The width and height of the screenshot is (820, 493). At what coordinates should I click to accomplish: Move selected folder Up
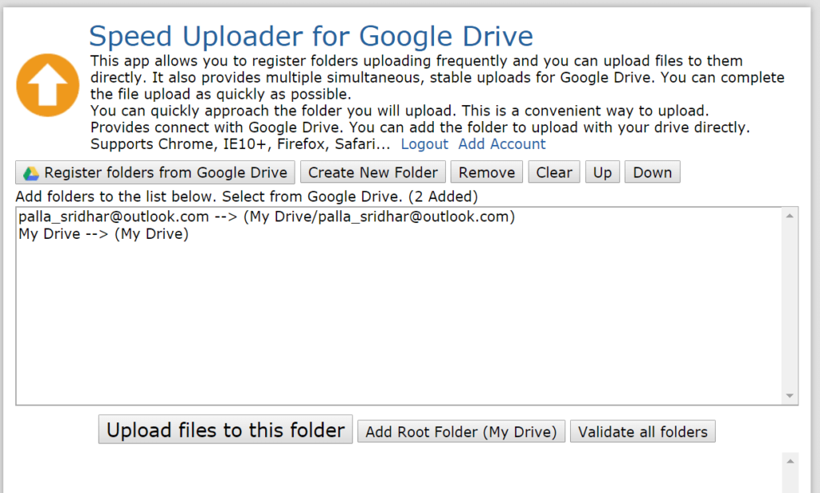[x=602, y=172]
